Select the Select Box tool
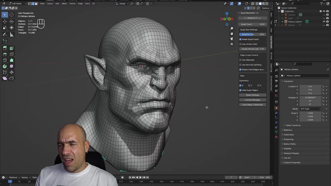This screenshot has height=186, width=331. (x=5, y=15)
